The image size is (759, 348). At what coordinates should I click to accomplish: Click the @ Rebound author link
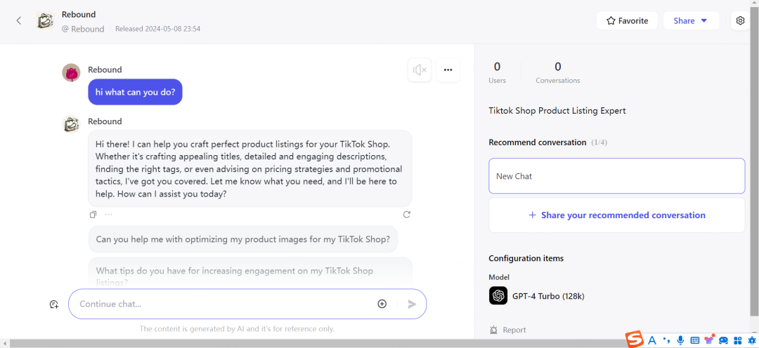pos(83,29)
